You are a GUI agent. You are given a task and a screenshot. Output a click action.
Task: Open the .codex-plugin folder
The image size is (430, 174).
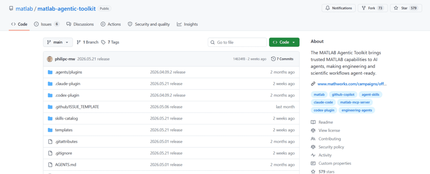67,95
